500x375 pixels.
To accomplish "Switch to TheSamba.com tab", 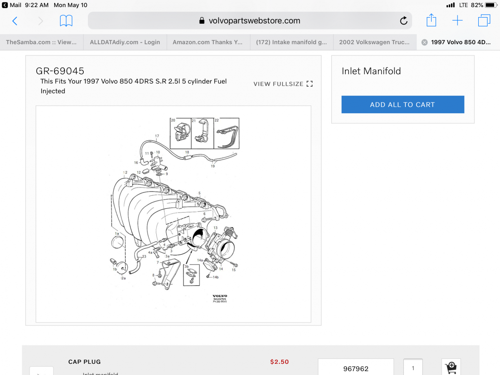I will (41, 42).
